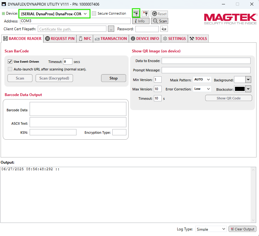Click inside the Output log area
259x236 pixels.
(125, 195)
